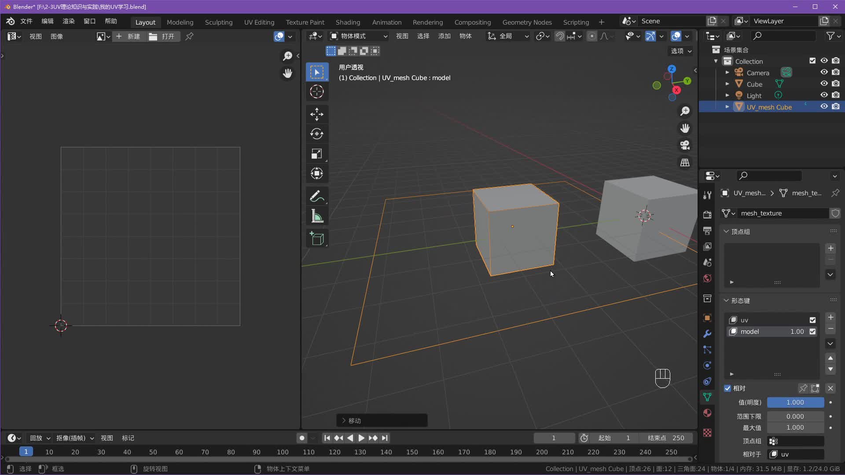Click the viewport pan hand icon
845x475 pixels.
[685, 128]
